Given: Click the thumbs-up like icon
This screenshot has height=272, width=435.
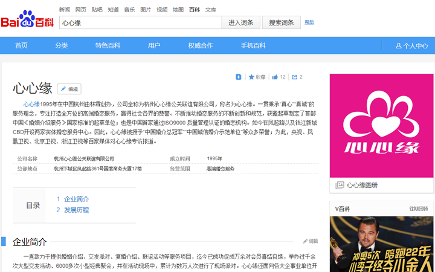Looking at the screenshot, I should pyautogui.click(x=275, y=77).
